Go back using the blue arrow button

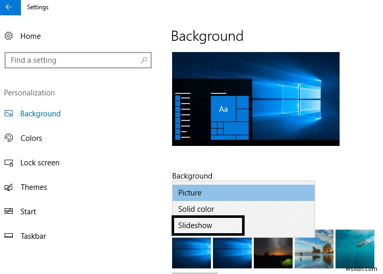(10, 7)
